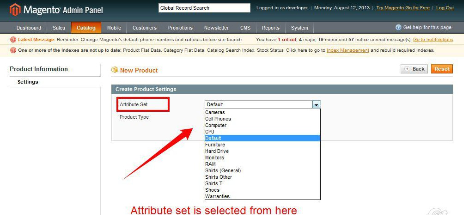
Task: Choose RAM from the dropdown list
Action: pos(262,164)
